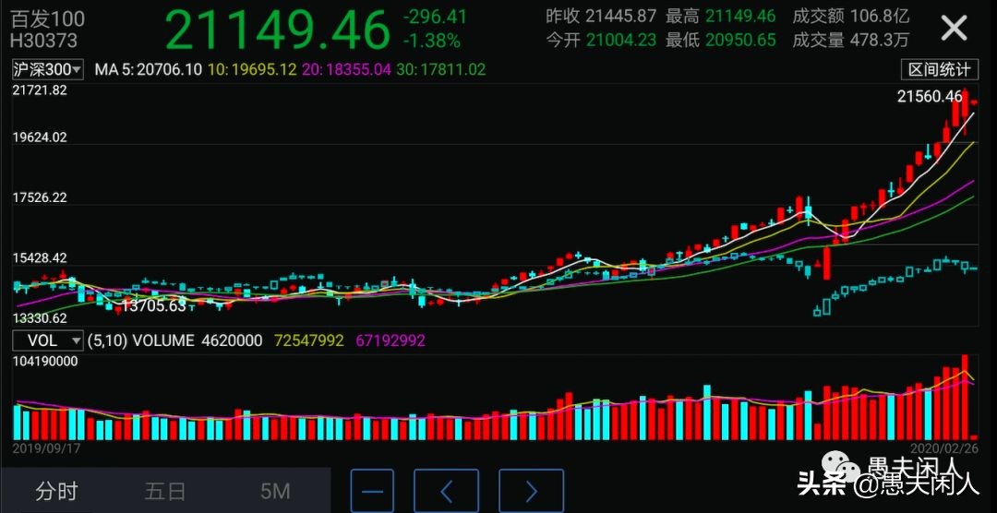Switch to the 分时 tab
The height and width of the screenshot is (513, 997).
56,491
